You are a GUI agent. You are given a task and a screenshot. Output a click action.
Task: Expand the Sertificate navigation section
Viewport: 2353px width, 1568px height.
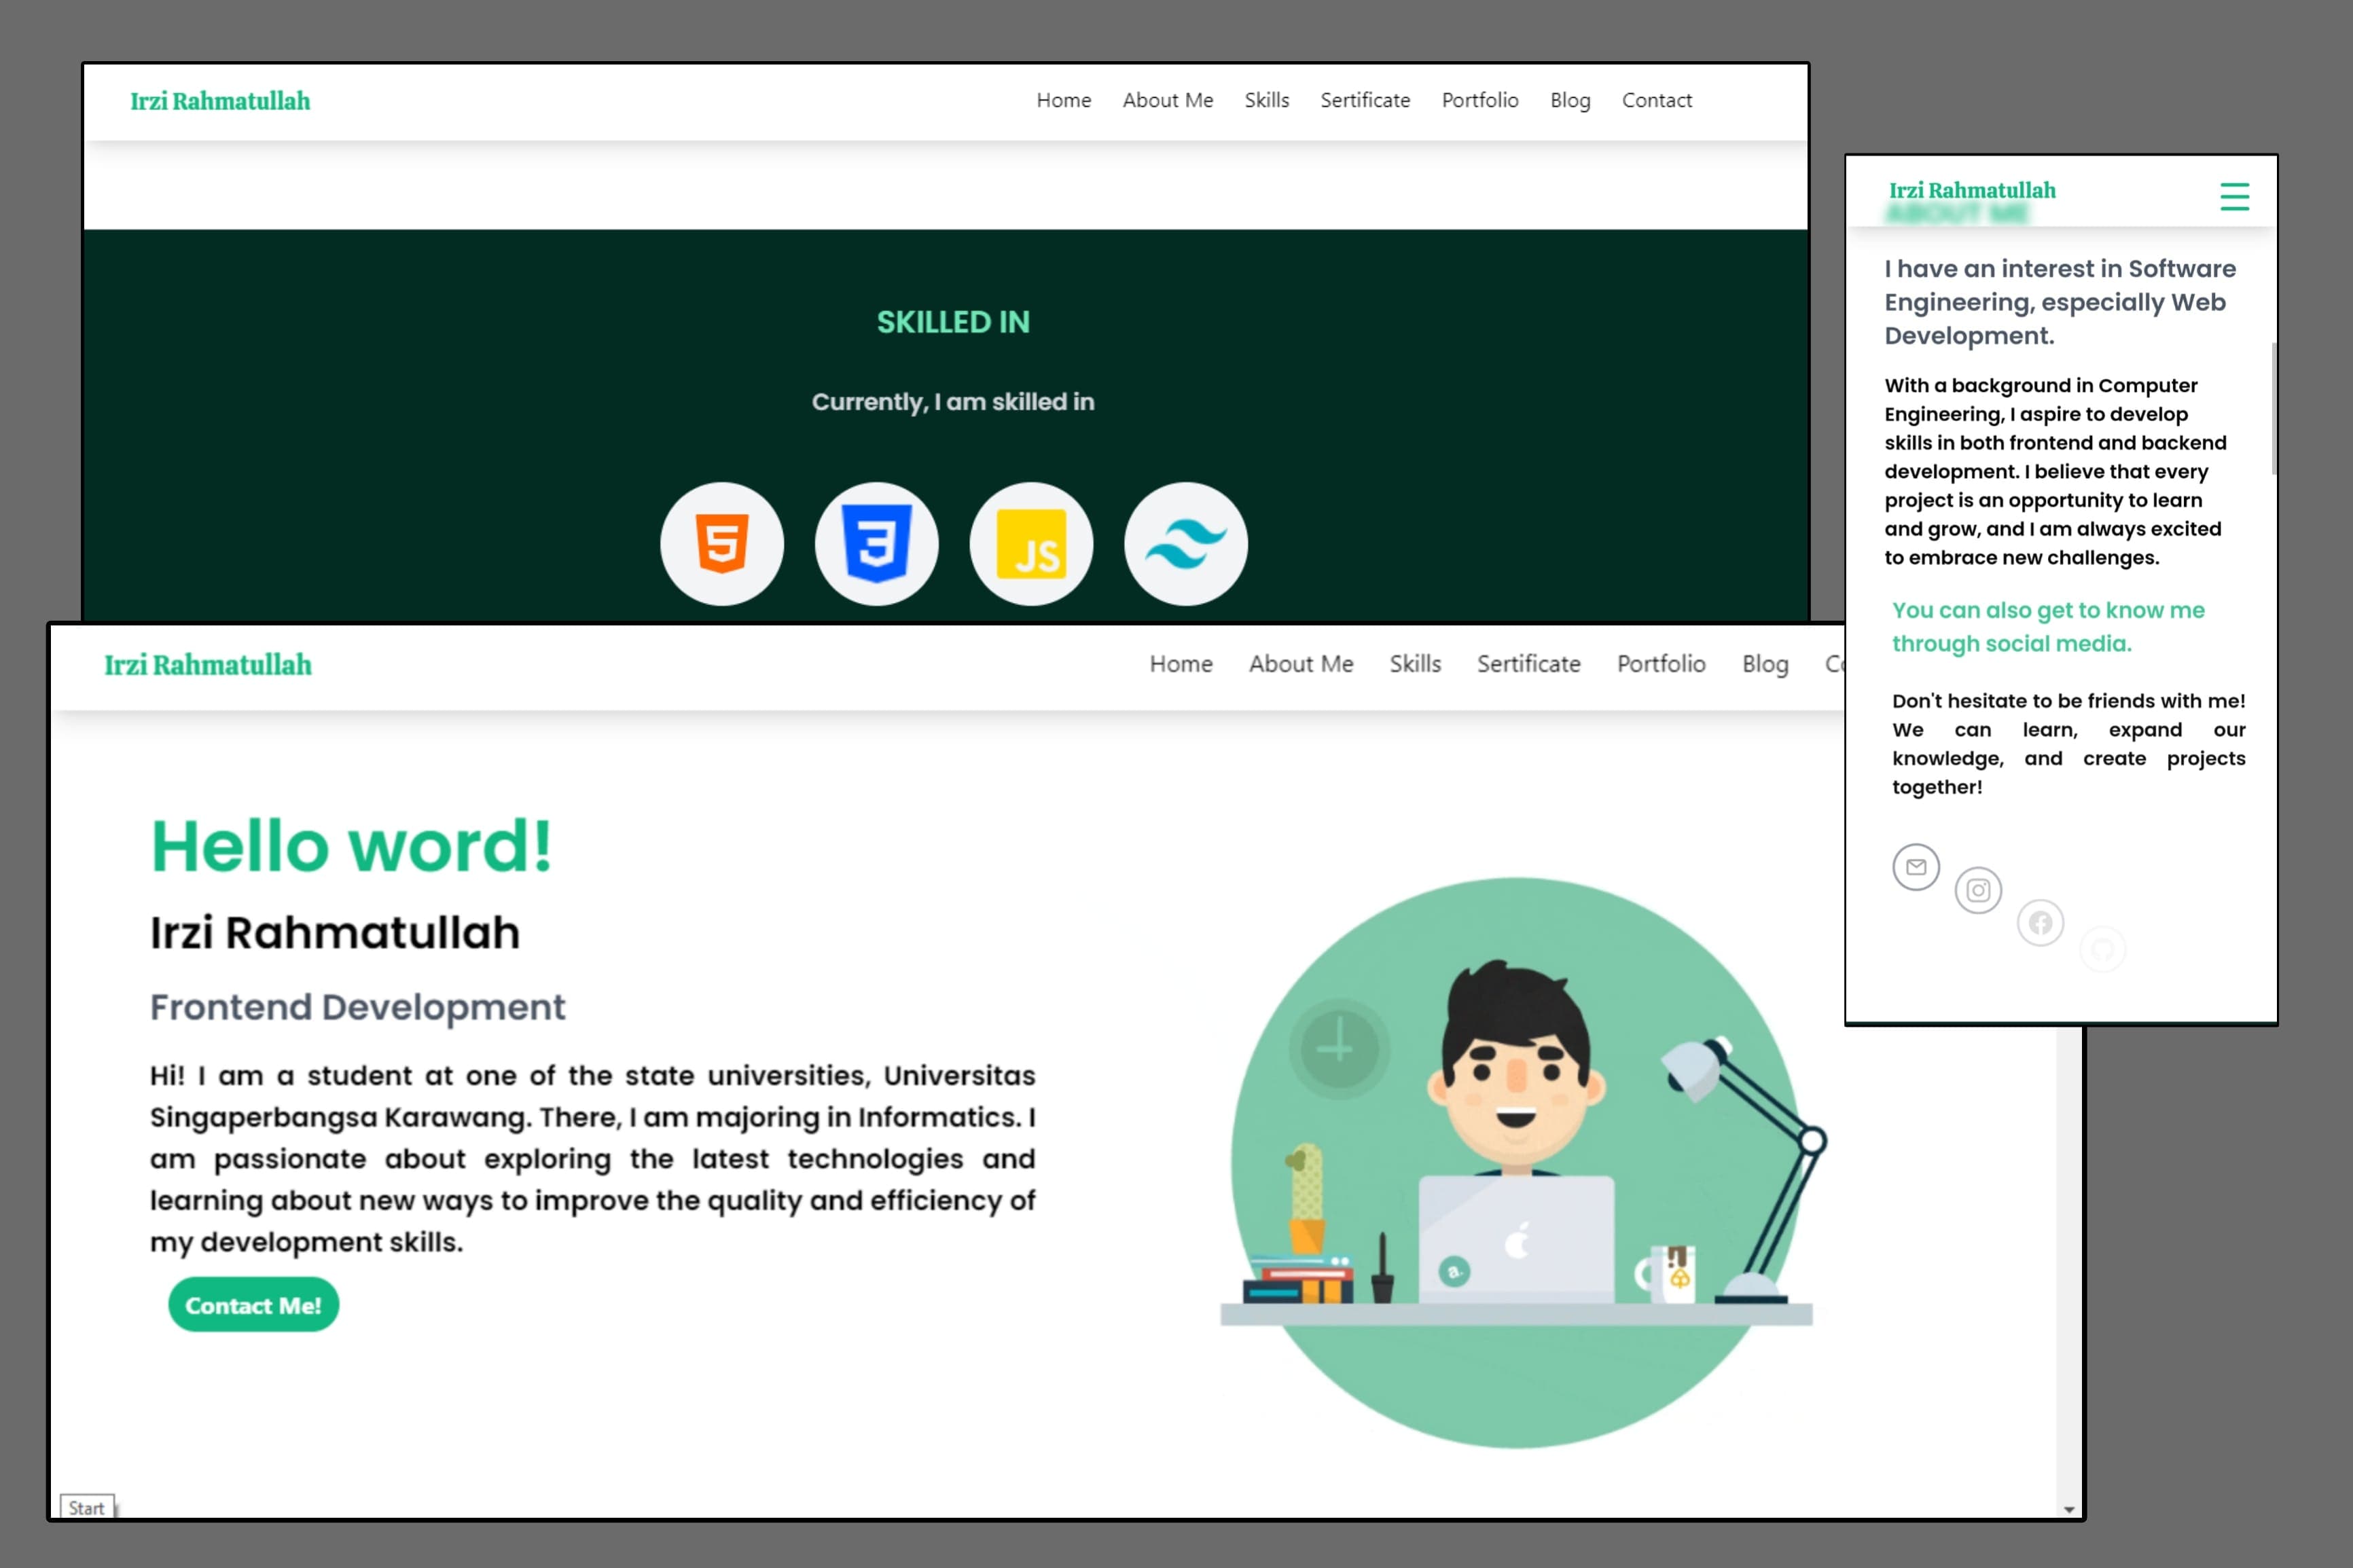[x=1364, y=101]
